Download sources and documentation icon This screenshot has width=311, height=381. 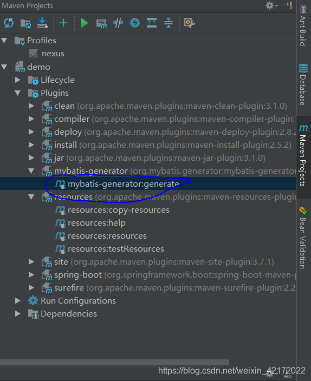tap(43, 23)
